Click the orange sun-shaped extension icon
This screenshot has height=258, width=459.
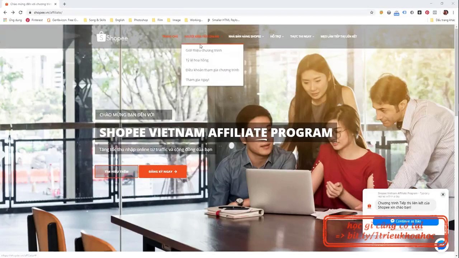[x=382, y=13]
